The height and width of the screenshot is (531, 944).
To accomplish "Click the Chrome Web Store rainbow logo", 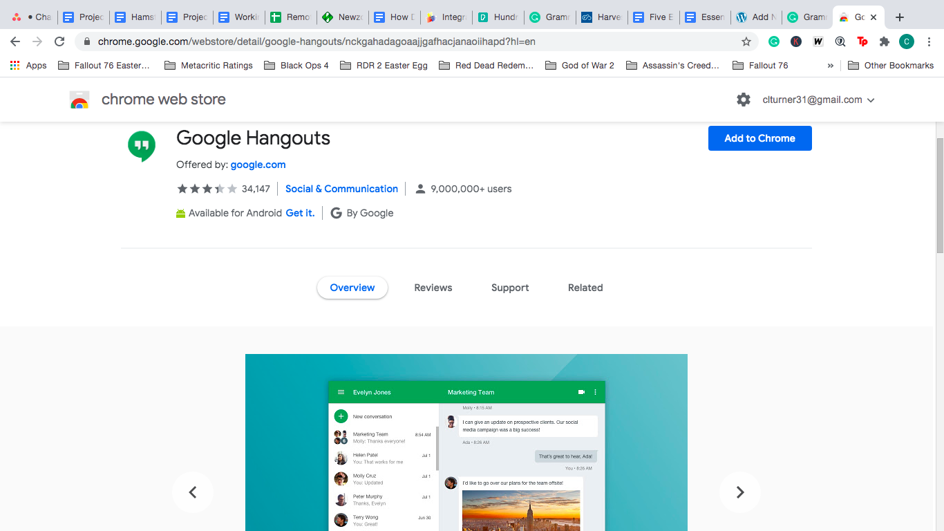I will (x=79, y=100).
